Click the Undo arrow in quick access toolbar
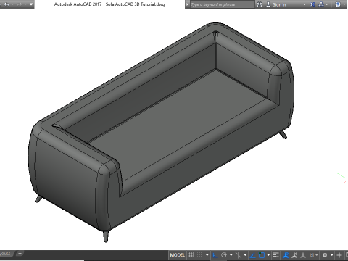348x261 pixels. (7, 4)
